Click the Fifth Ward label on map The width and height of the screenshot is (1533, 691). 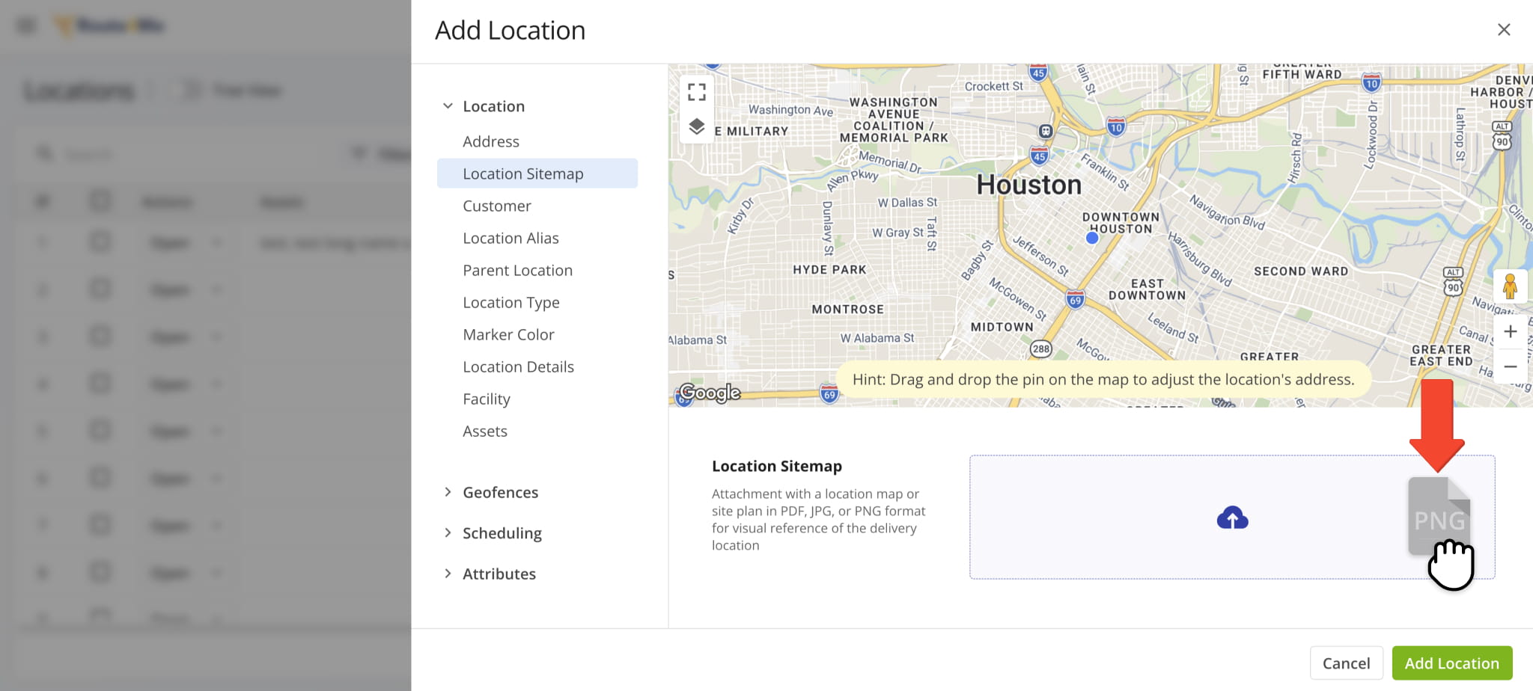pyautogui.click(x=1302, y=74)
